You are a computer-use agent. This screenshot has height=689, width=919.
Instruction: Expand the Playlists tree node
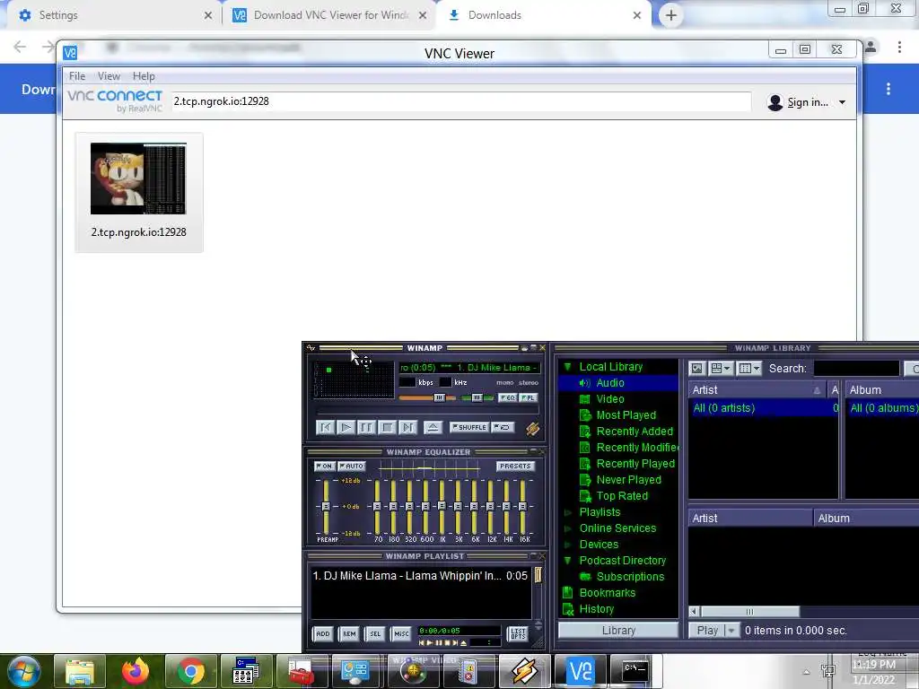coord(567,512)
